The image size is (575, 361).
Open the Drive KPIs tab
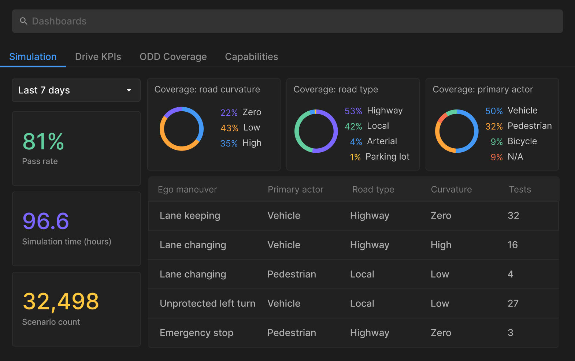click(98, 57)
